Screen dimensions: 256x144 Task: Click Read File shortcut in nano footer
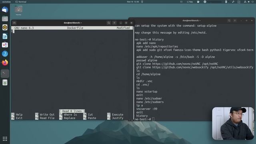(45, 118)
